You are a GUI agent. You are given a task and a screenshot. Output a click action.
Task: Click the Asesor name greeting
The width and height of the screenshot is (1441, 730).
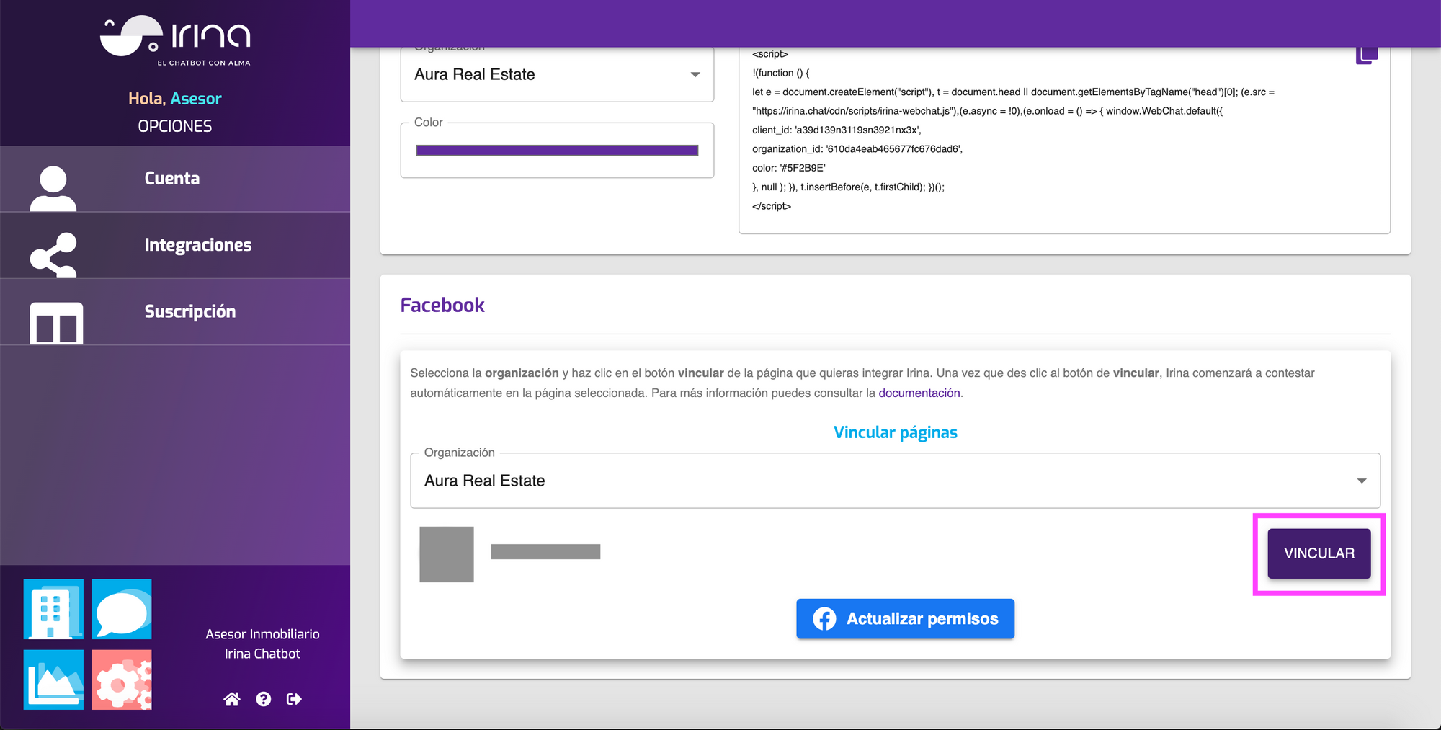[x=196, y=99]
